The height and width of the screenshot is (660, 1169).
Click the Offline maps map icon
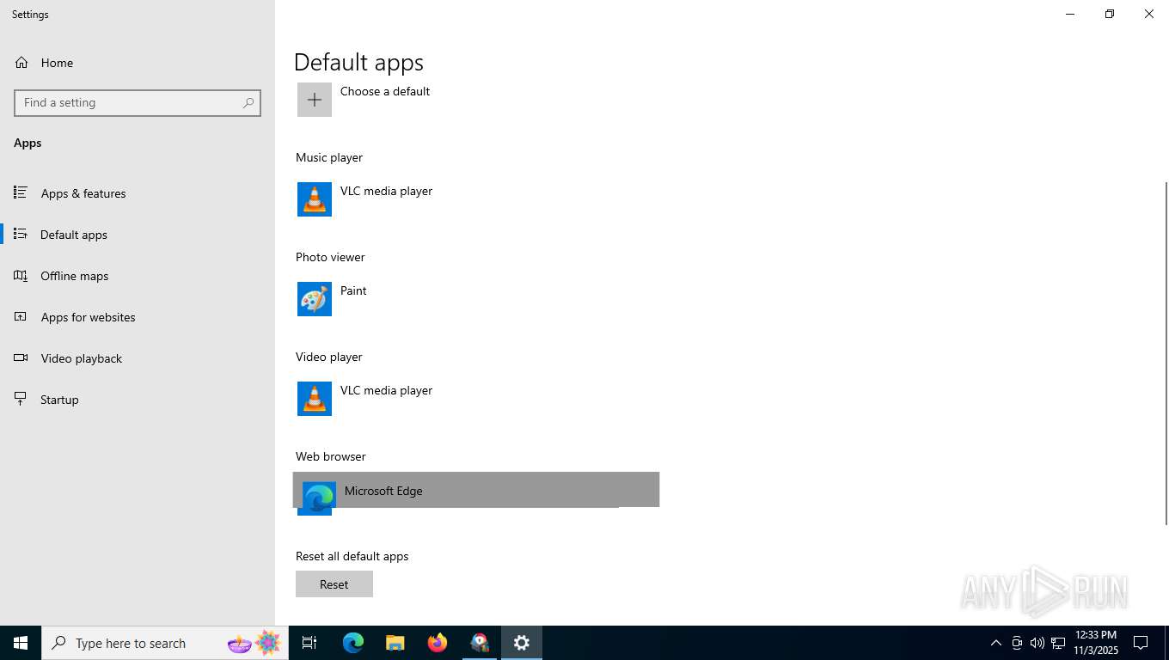tap(21, 275)
